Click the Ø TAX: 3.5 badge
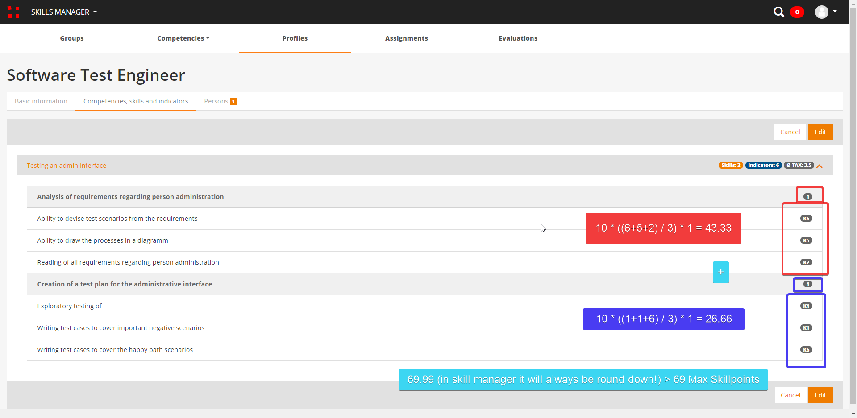857x418 pixels. click(799, 165)
